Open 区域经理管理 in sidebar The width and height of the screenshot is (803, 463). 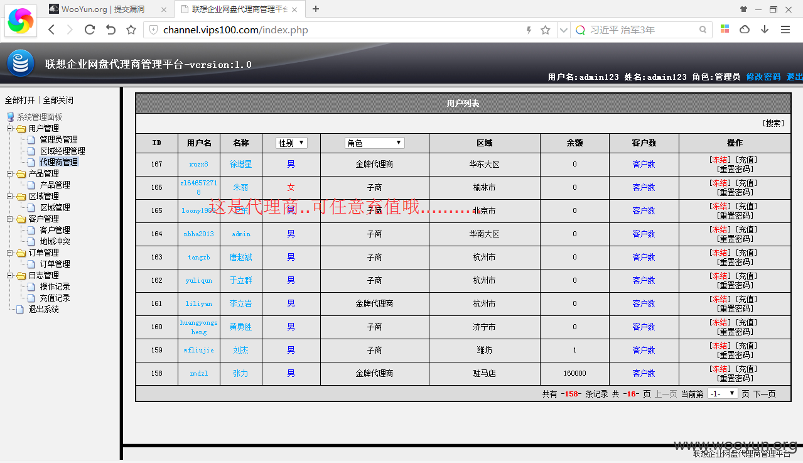point(63,151)
